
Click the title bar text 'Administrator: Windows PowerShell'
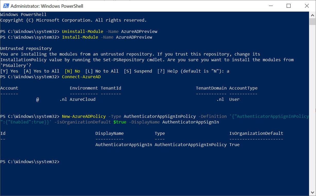(x=47, y=6)
